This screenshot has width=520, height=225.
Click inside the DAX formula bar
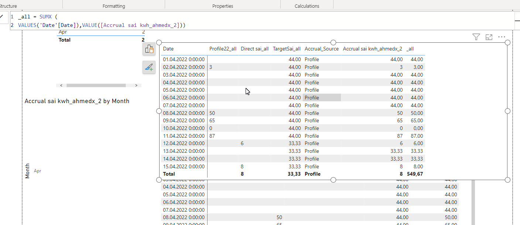(262, 21)
